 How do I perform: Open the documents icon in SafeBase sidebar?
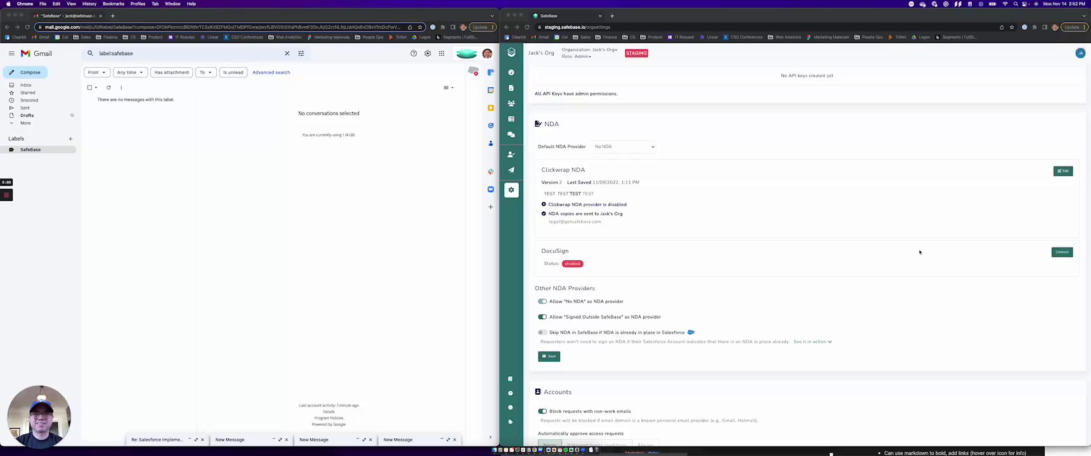click(x=511, y=88)
